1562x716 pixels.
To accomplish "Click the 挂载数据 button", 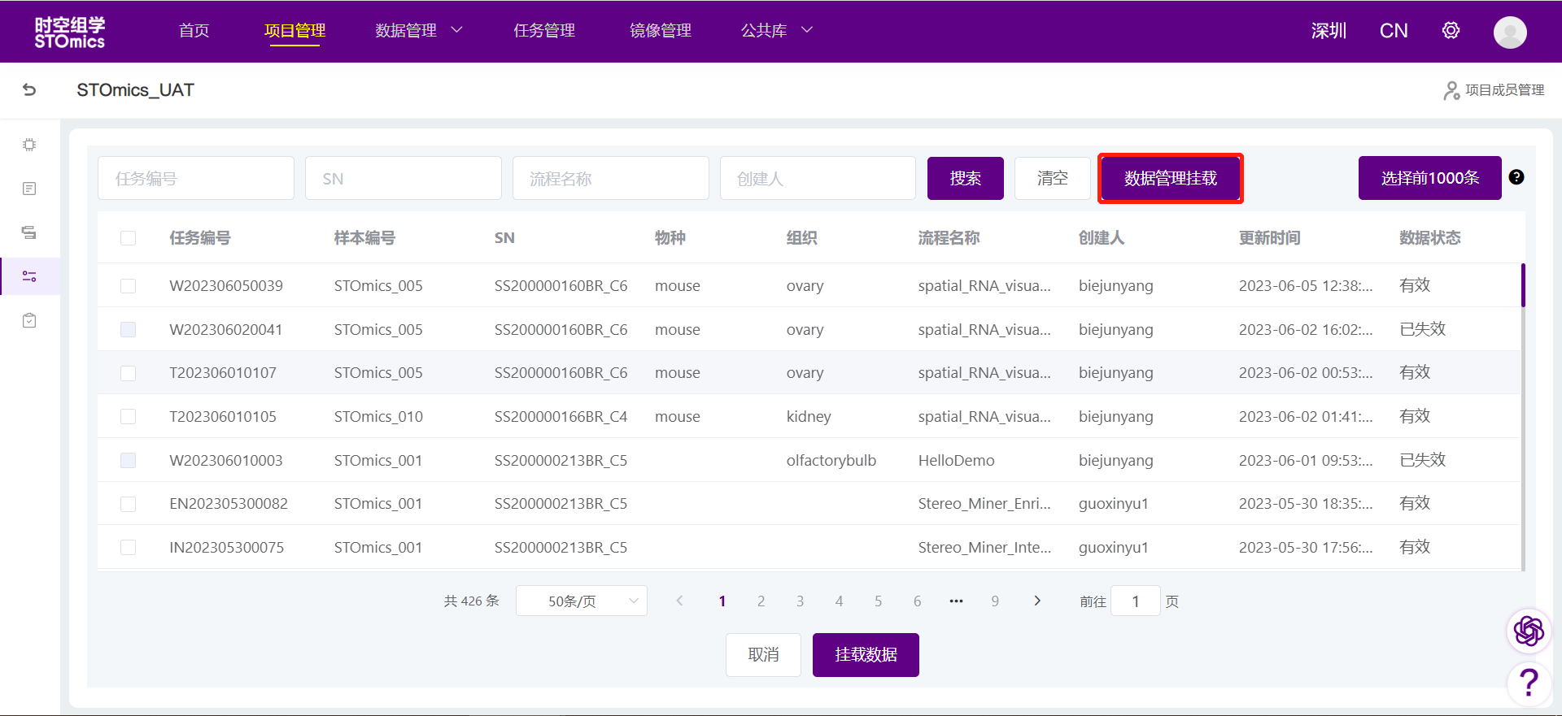I will click(x=865, y=655).
